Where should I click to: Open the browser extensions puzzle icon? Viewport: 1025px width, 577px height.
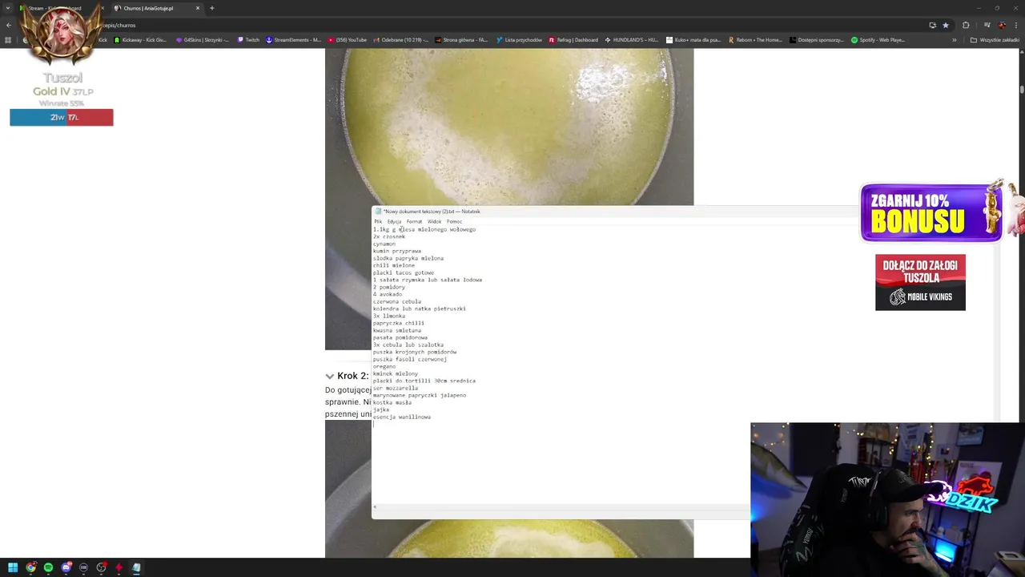966,25
